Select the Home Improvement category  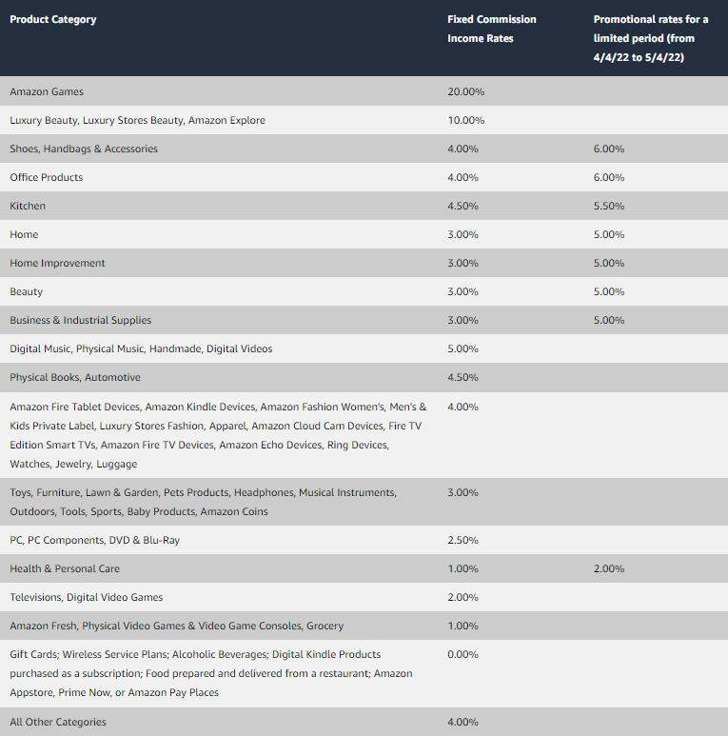57,264
